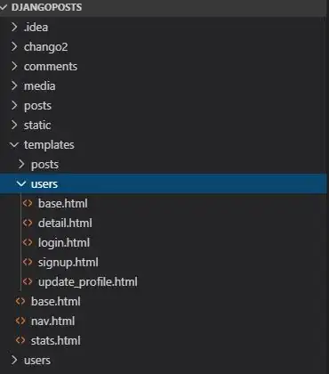The width and height of the screenshot is (329, 374).
Task: Expand the chango2 folder chevron
Action: pos(14,46)
